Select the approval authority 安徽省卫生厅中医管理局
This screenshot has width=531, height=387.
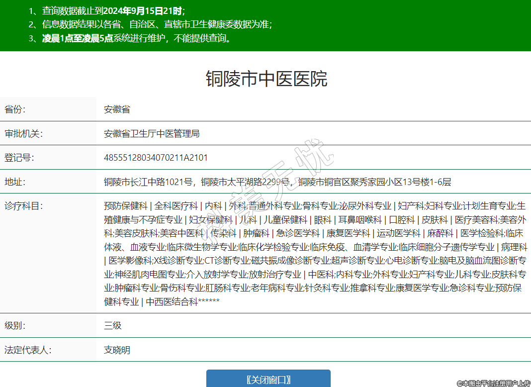(152, 134)
